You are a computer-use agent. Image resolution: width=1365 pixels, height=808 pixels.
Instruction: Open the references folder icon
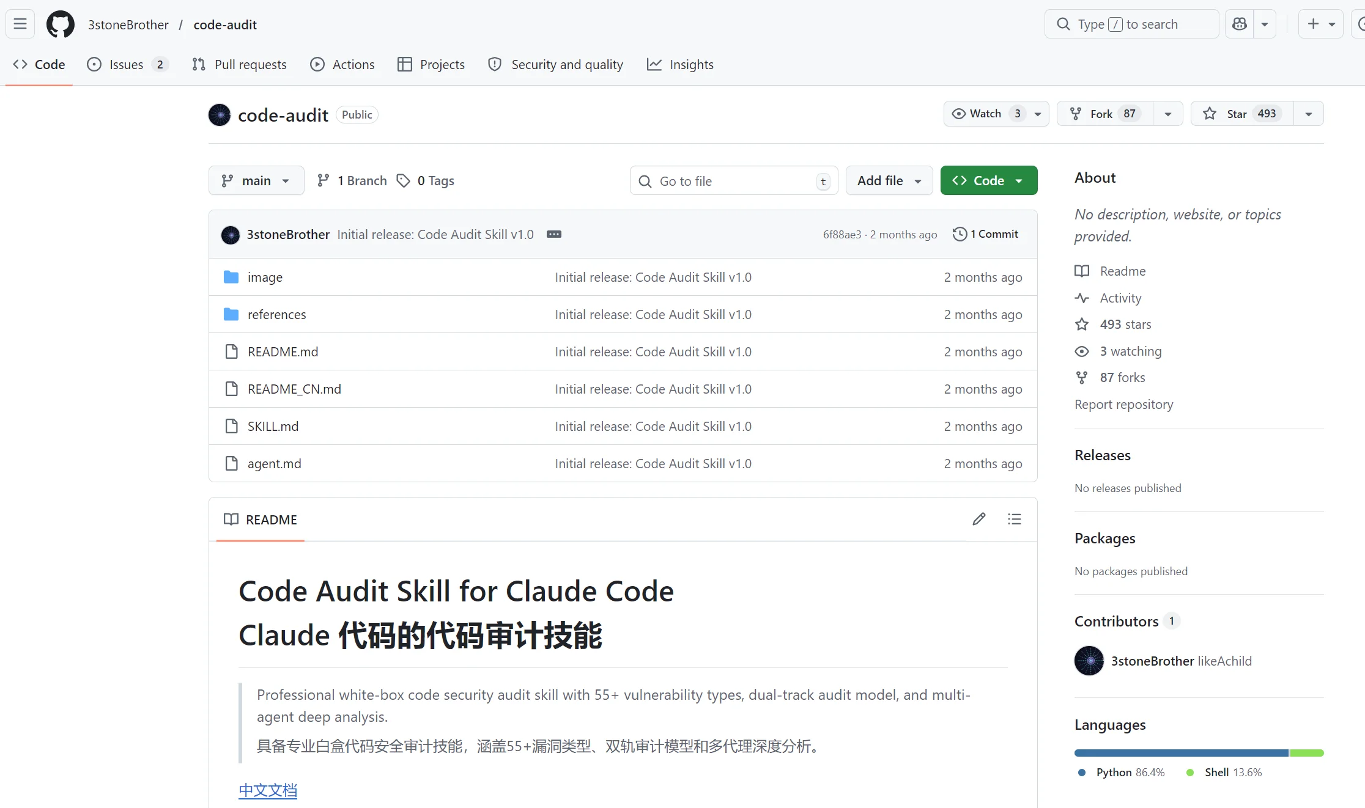(x=232, y=314)
